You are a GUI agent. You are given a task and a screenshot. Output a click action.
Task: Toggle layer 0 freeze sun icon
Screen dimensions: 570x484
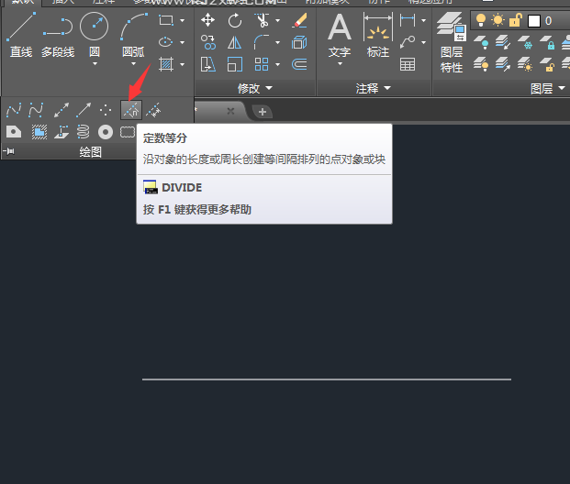coord(497,20)
